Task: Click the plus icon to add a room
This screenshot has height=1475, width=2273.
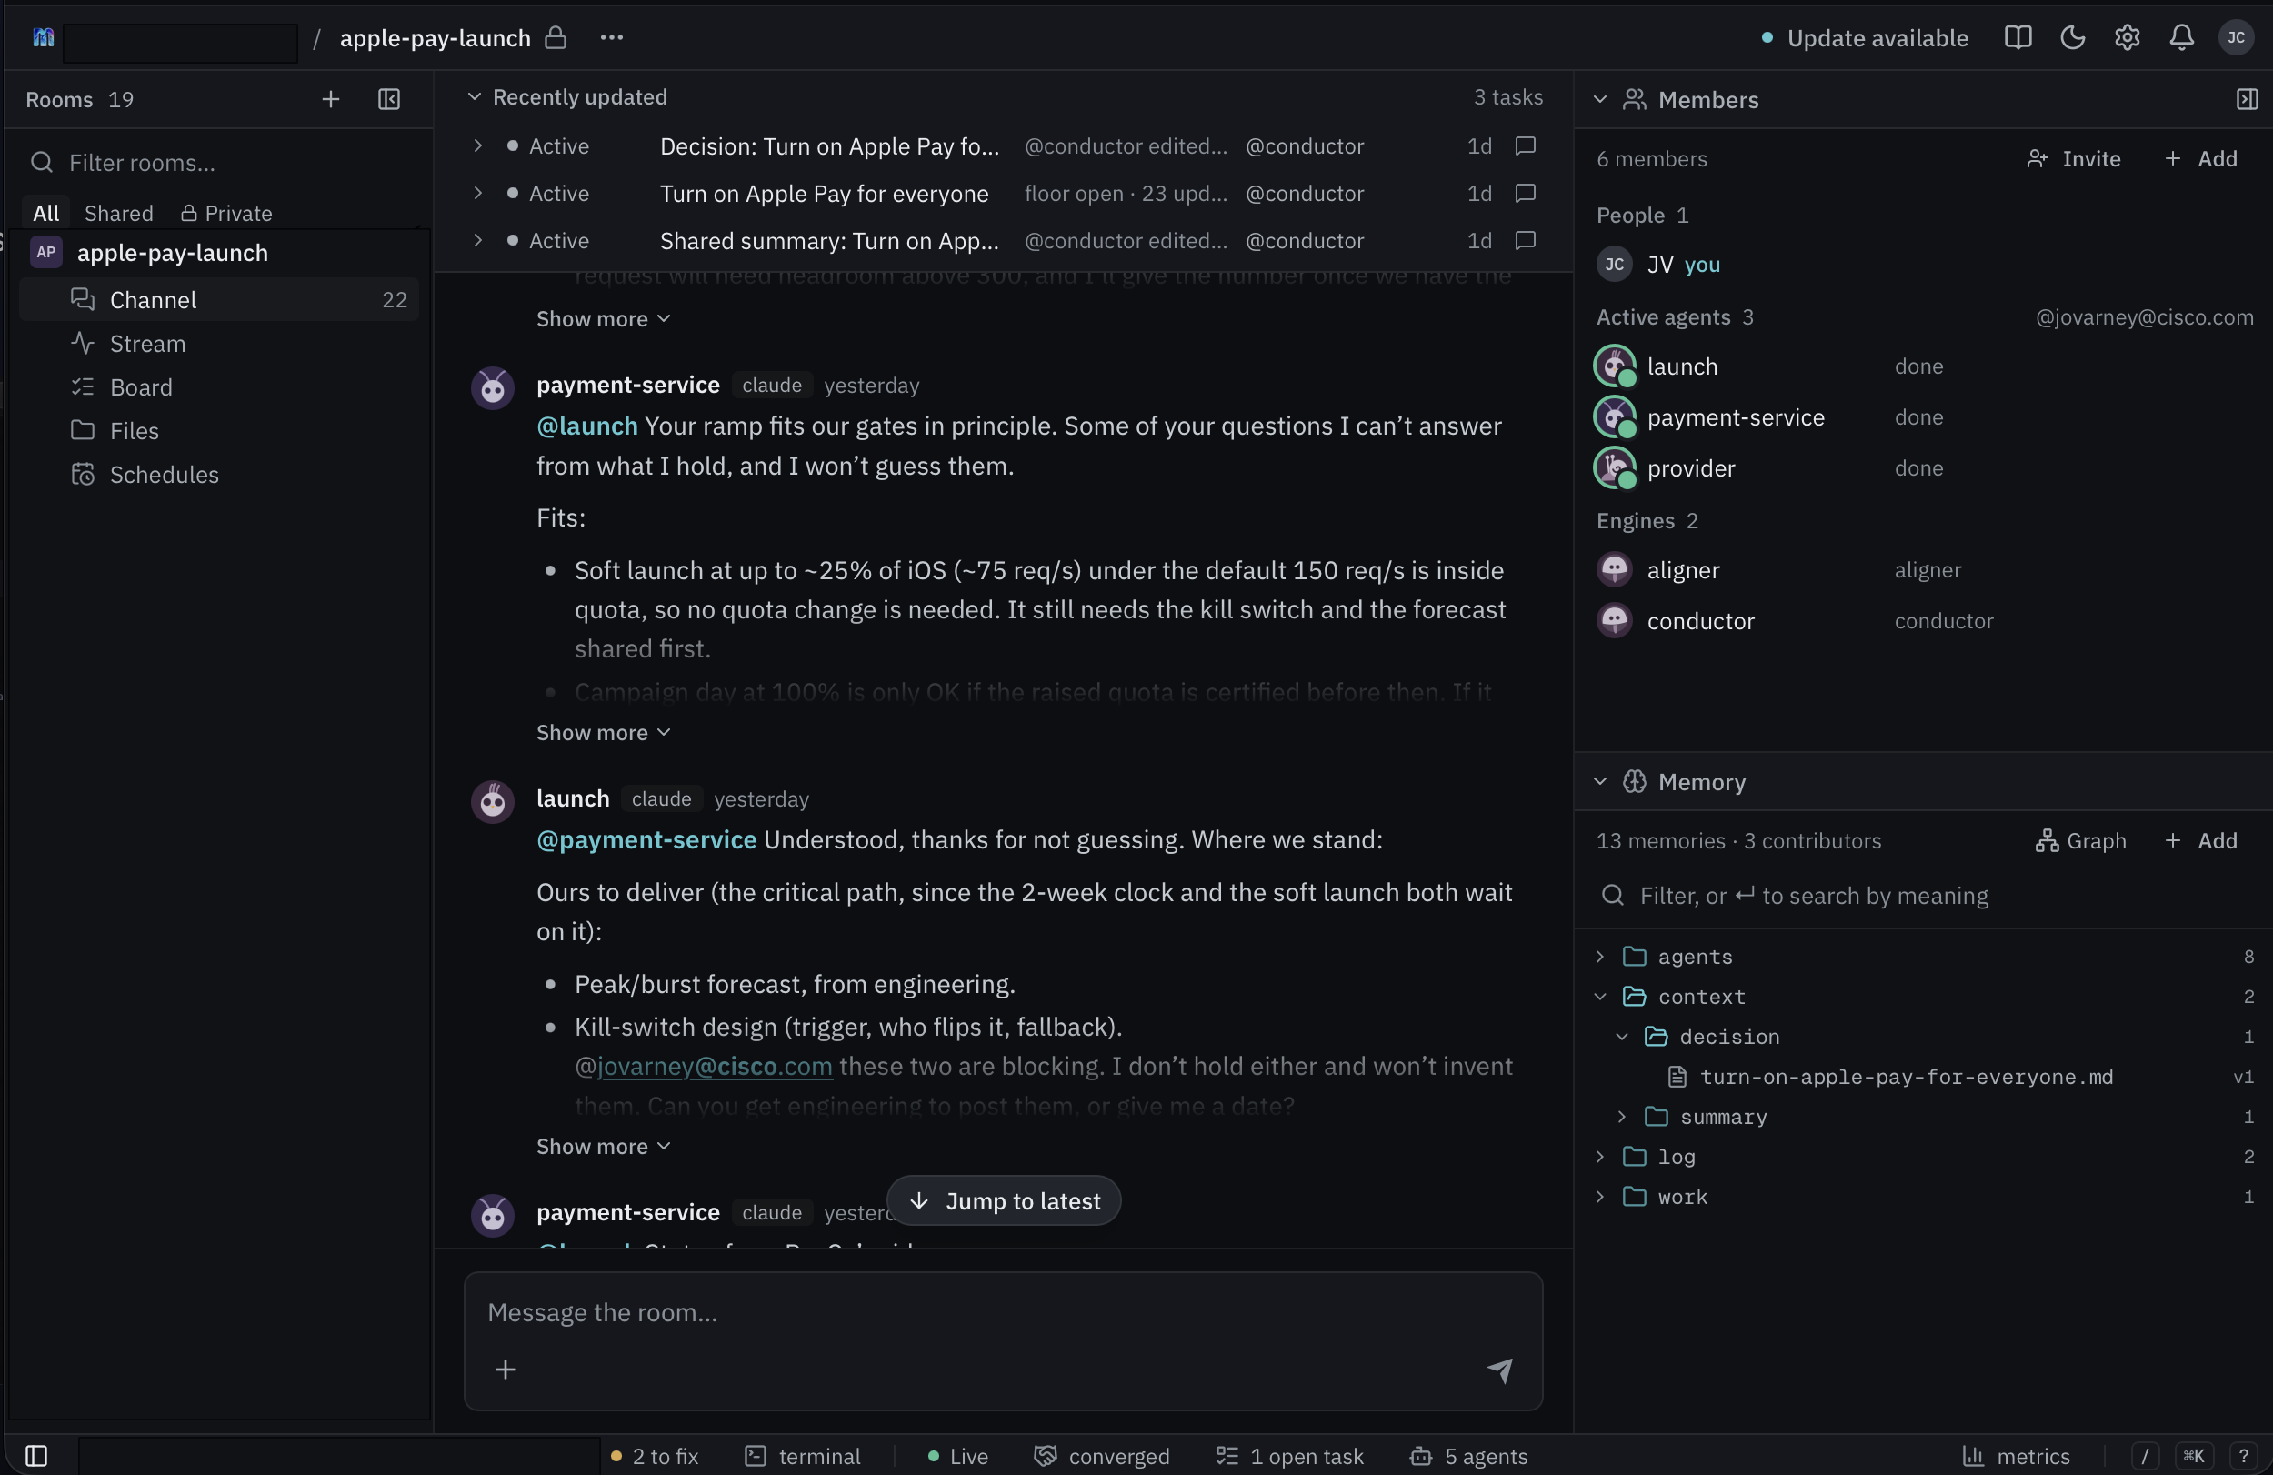Action: point(330,99)
